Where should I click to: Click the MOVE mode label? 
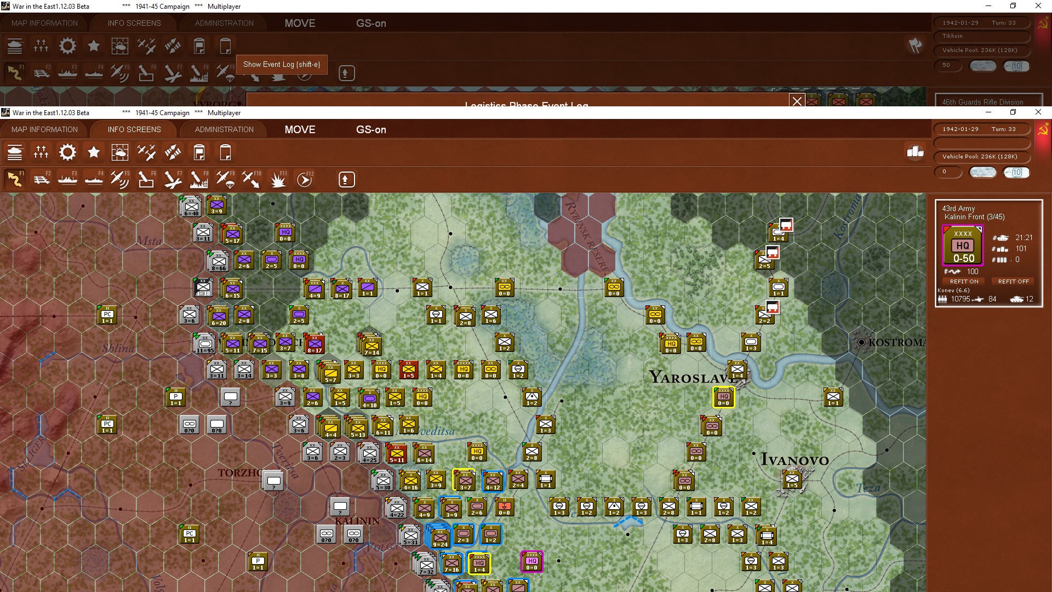[x=300, y=129]
